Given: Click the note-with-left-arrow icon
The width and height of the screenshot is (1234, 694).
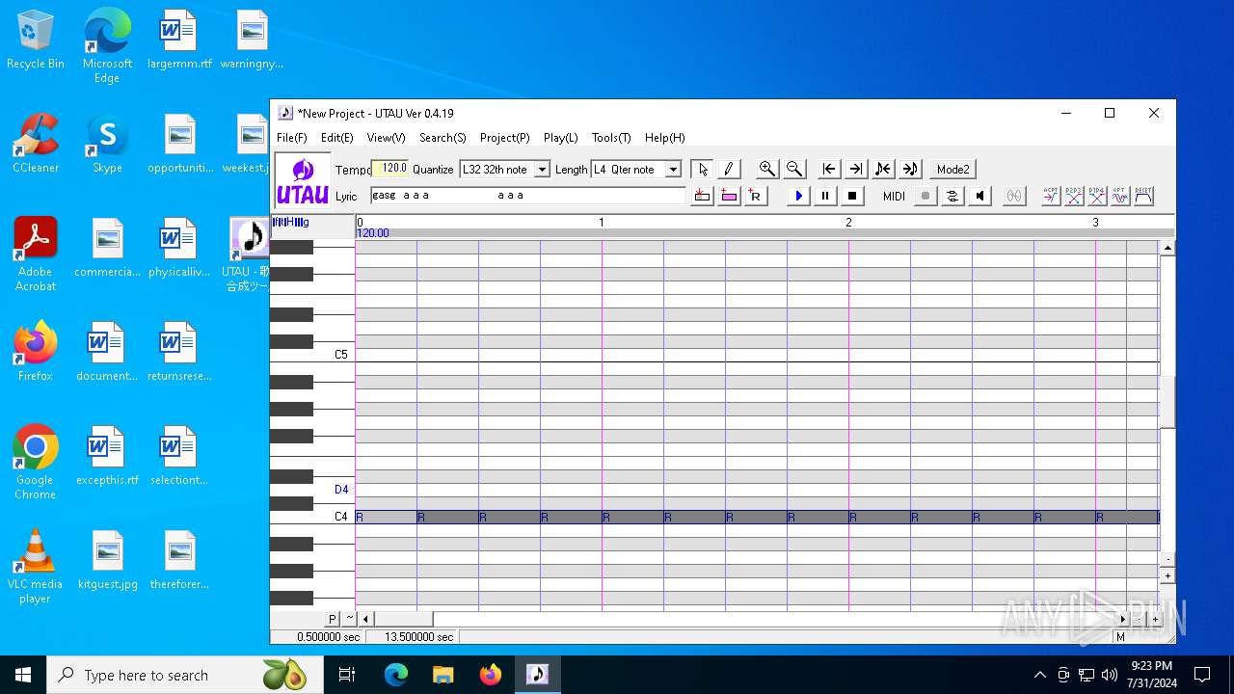Looking at the screenshot, I should [x=882, y=169].
